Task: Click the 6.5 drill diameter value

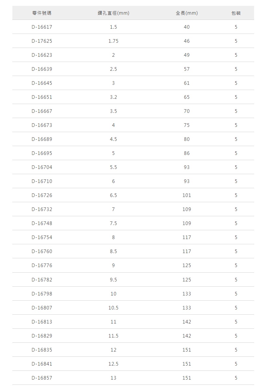Action: [x=113, y=195]
